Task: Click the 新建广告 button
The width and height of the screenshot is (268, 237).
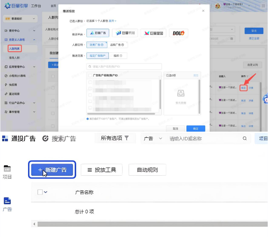Action: [x=52, y=170]
